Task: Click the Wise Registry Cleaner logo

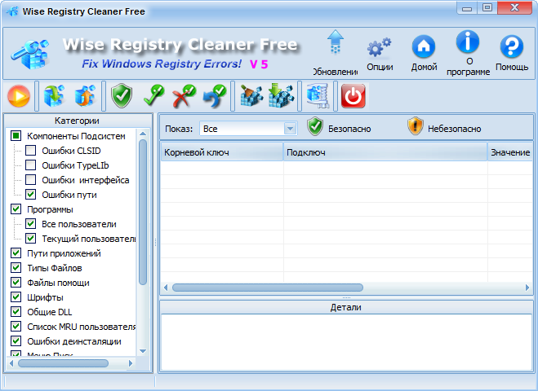Action: (30, 54)
